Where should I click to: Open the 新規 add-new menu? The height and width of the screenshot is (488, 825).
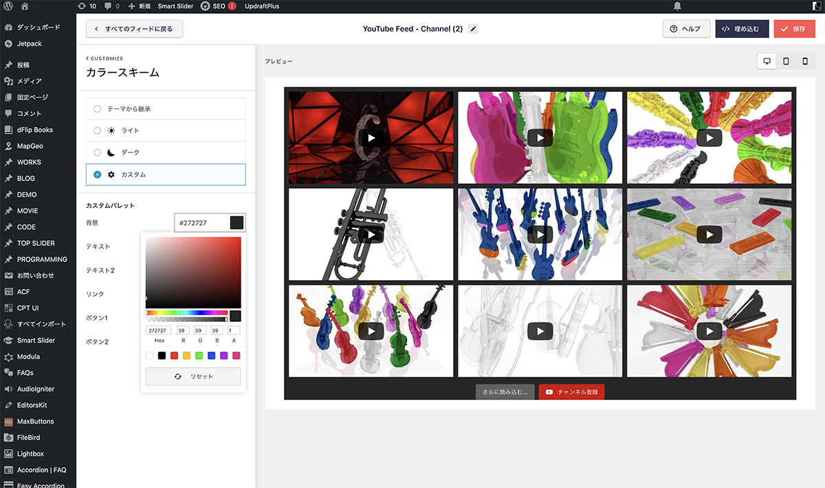pyautogui.click(x=139, y=6)
